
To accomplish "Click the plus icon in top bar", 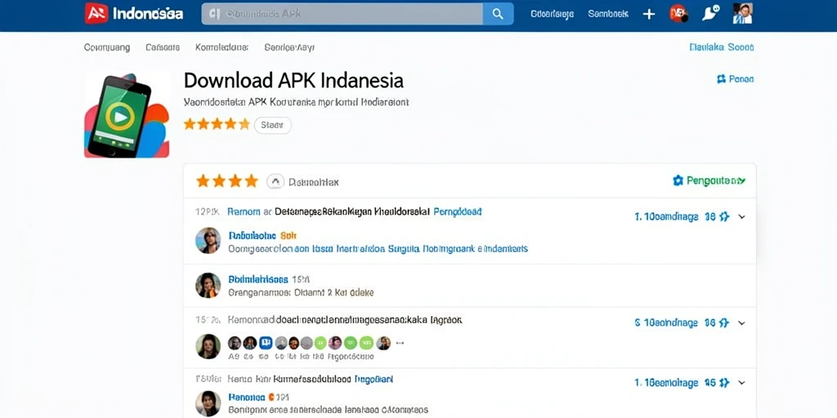I will pos(648,14).
